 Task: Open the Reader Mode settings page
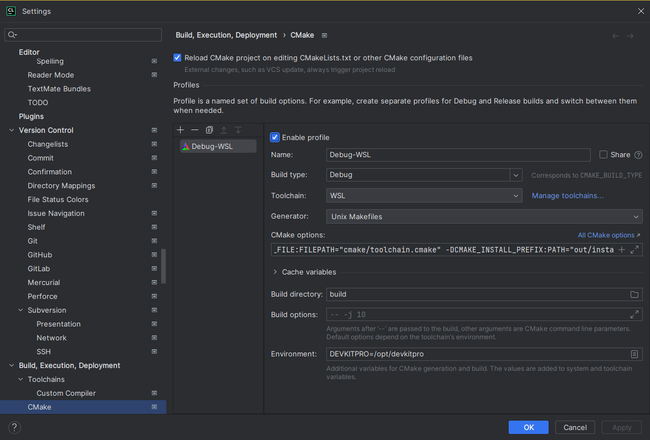[50, 75]
